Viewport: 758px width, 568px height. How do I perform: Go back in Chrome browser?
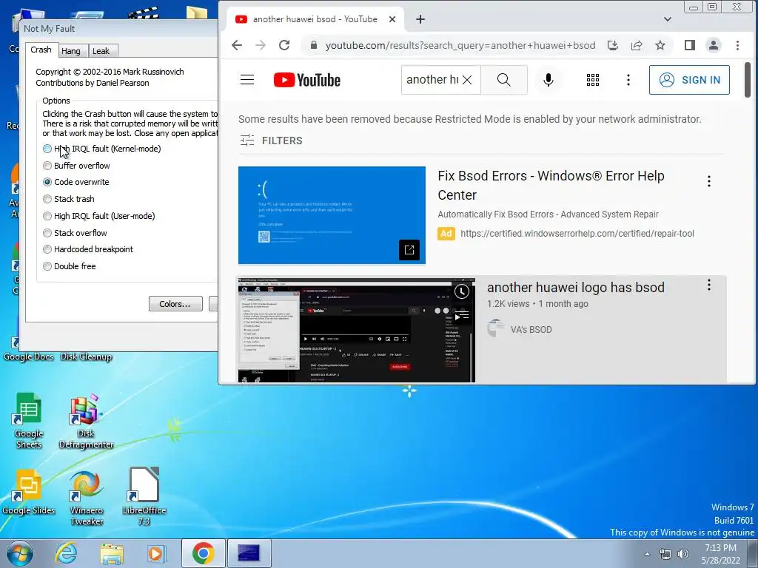point(237,45)
